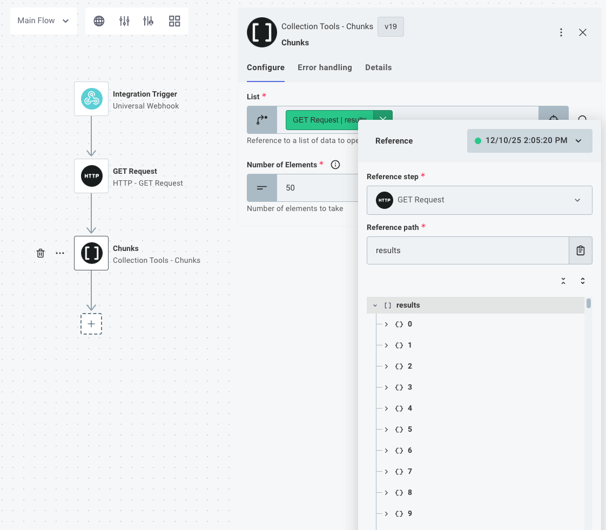606x530 pixels.
Task: Click the first sliders icon in top toolbar
Action: 124,21
